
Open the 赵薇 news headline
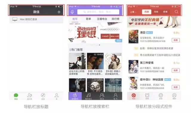coord(156,48)
